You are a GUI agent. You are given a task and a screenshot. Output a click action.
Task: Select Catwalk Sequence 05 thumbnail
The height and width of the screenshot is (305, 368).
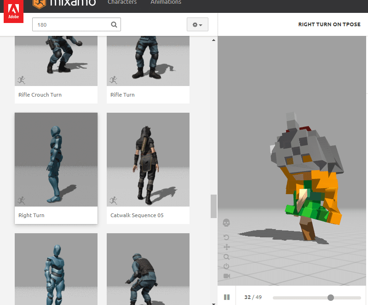tap(148, 160)
